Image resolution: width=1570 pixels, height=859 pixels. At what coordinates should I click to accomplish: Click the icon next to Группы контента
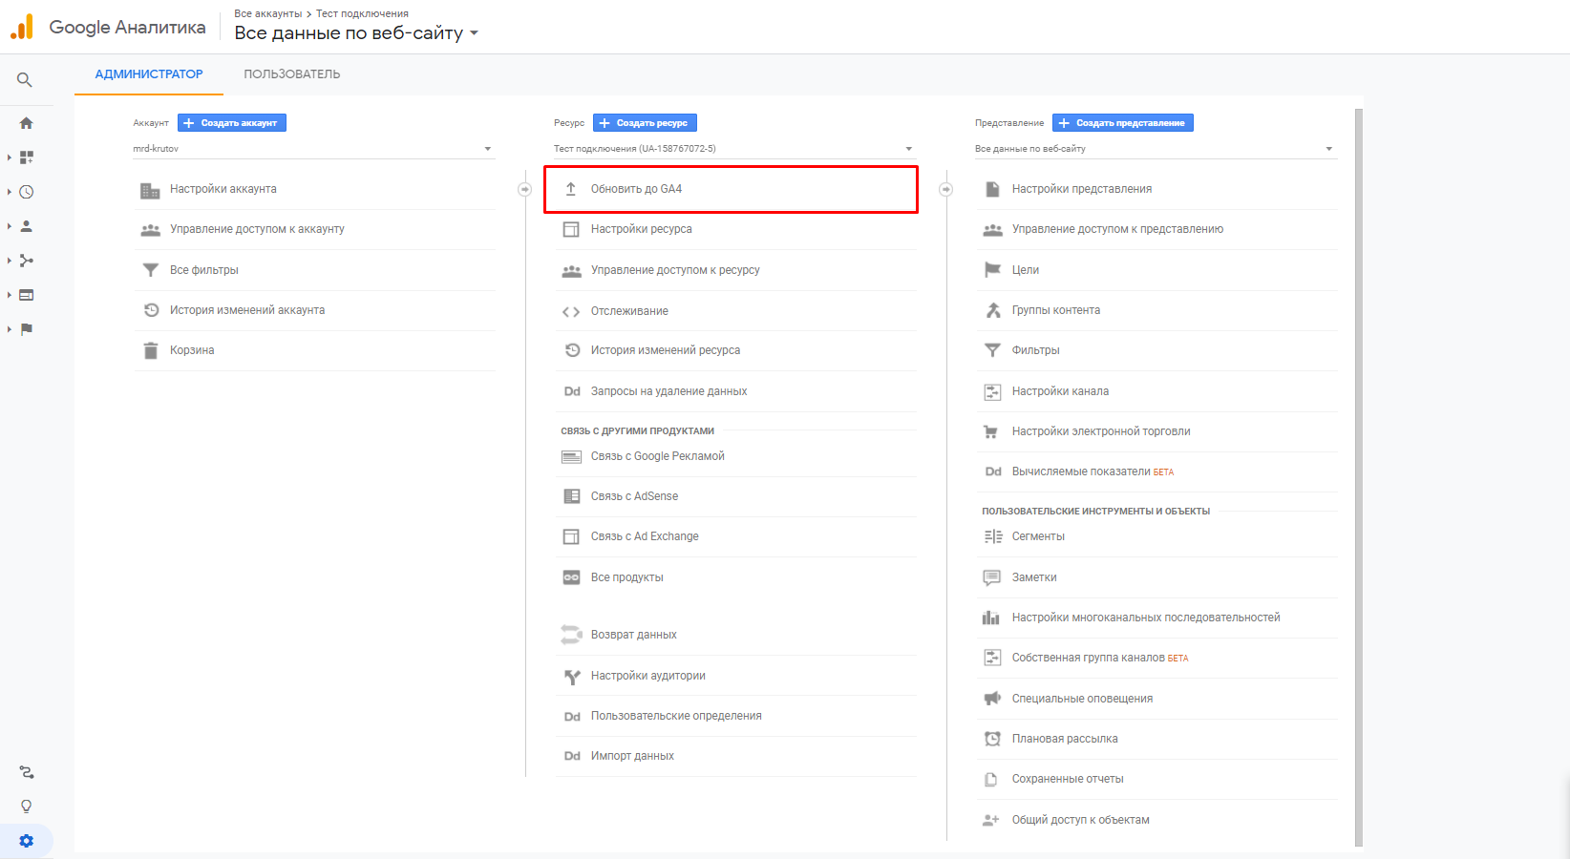click(x=993, y=310)
